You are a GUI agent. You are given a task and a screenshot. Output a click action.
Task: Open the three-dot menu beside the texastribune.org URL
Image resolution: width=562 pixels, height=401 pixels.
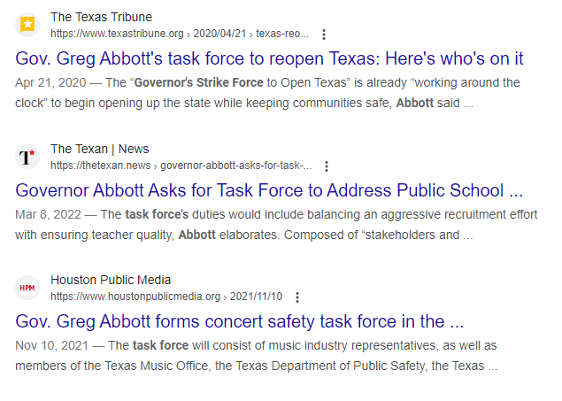pyautogui.click(x=324, y=35)
